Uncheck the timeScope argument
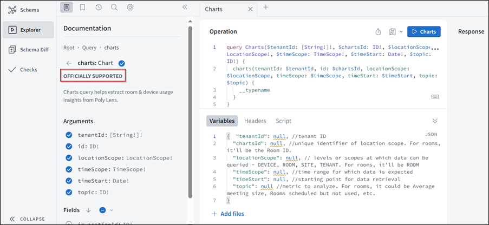Image resolution: width=489 pixels, height=225 pixels. [69, 169]
